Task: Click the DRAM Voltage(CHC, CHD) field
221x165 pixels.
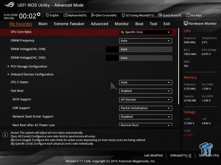Action: [145, 58]
